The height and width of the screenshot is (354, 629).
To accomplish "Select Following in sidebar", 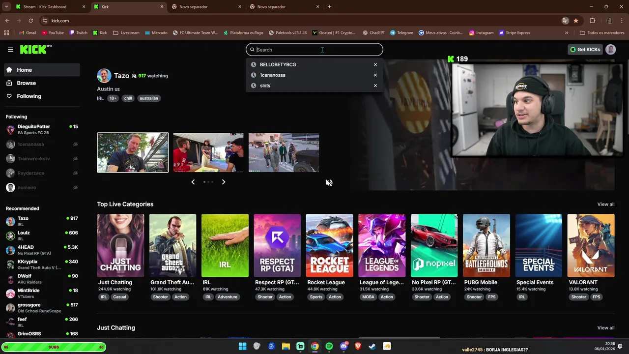I will pyautogui.click(x=42, y=96).
